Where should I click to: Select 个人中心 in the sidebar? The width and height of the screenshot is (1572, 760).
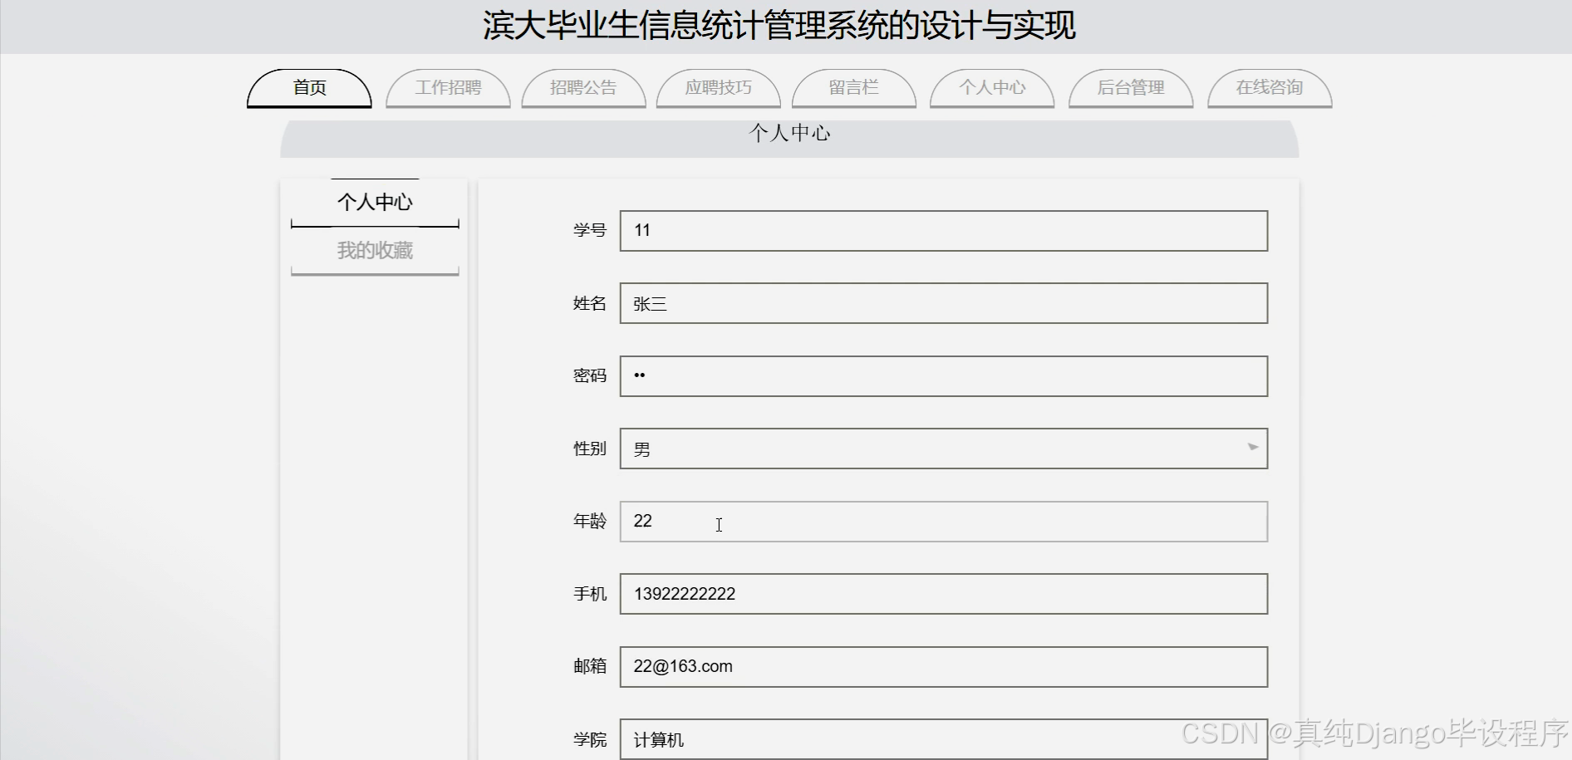coord(375,202)
